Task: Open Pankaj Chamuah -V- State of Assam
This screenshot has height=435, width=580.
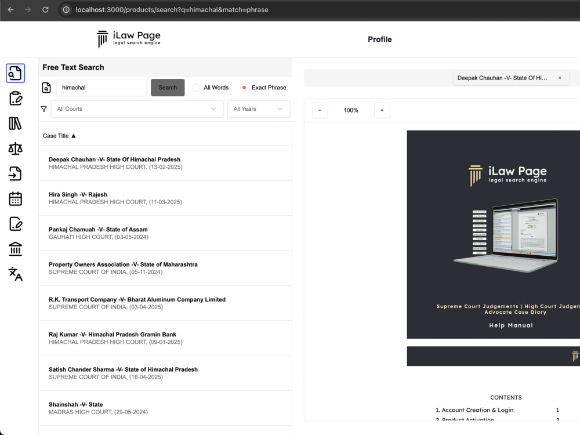Action: click(165, 233)
